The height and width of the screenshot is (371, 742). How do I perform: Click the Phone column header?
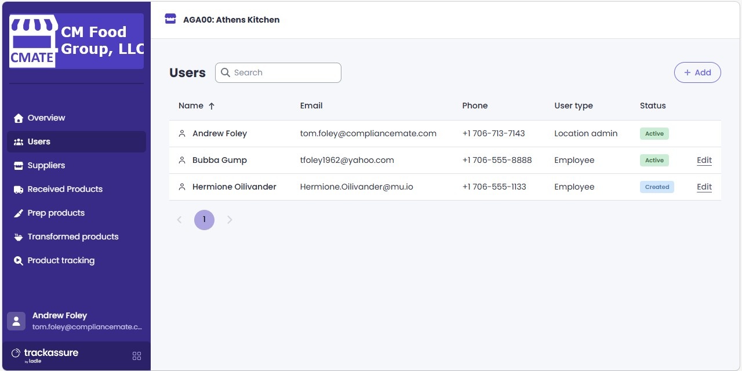tap(475, 106)
